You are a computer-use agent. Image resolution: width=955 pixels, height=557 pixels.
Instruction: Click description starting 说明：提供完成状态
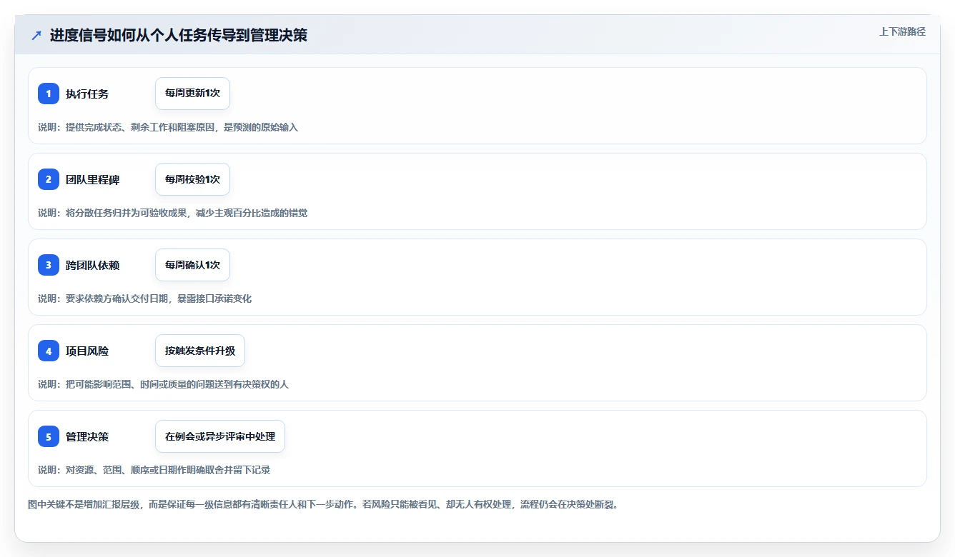click(x=168, y=127)
